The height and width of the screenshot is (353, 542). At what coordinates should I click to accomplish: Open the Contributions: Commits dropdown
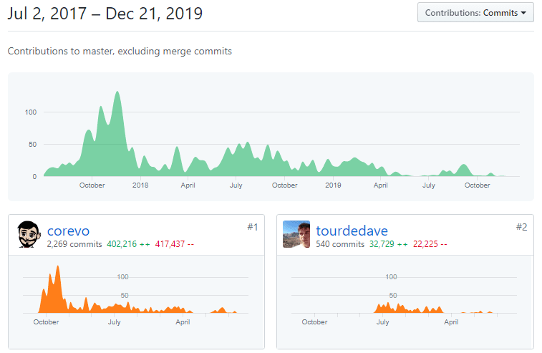coord(475,13)
